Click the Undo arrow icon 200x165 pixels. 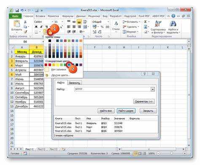point(22,10)
